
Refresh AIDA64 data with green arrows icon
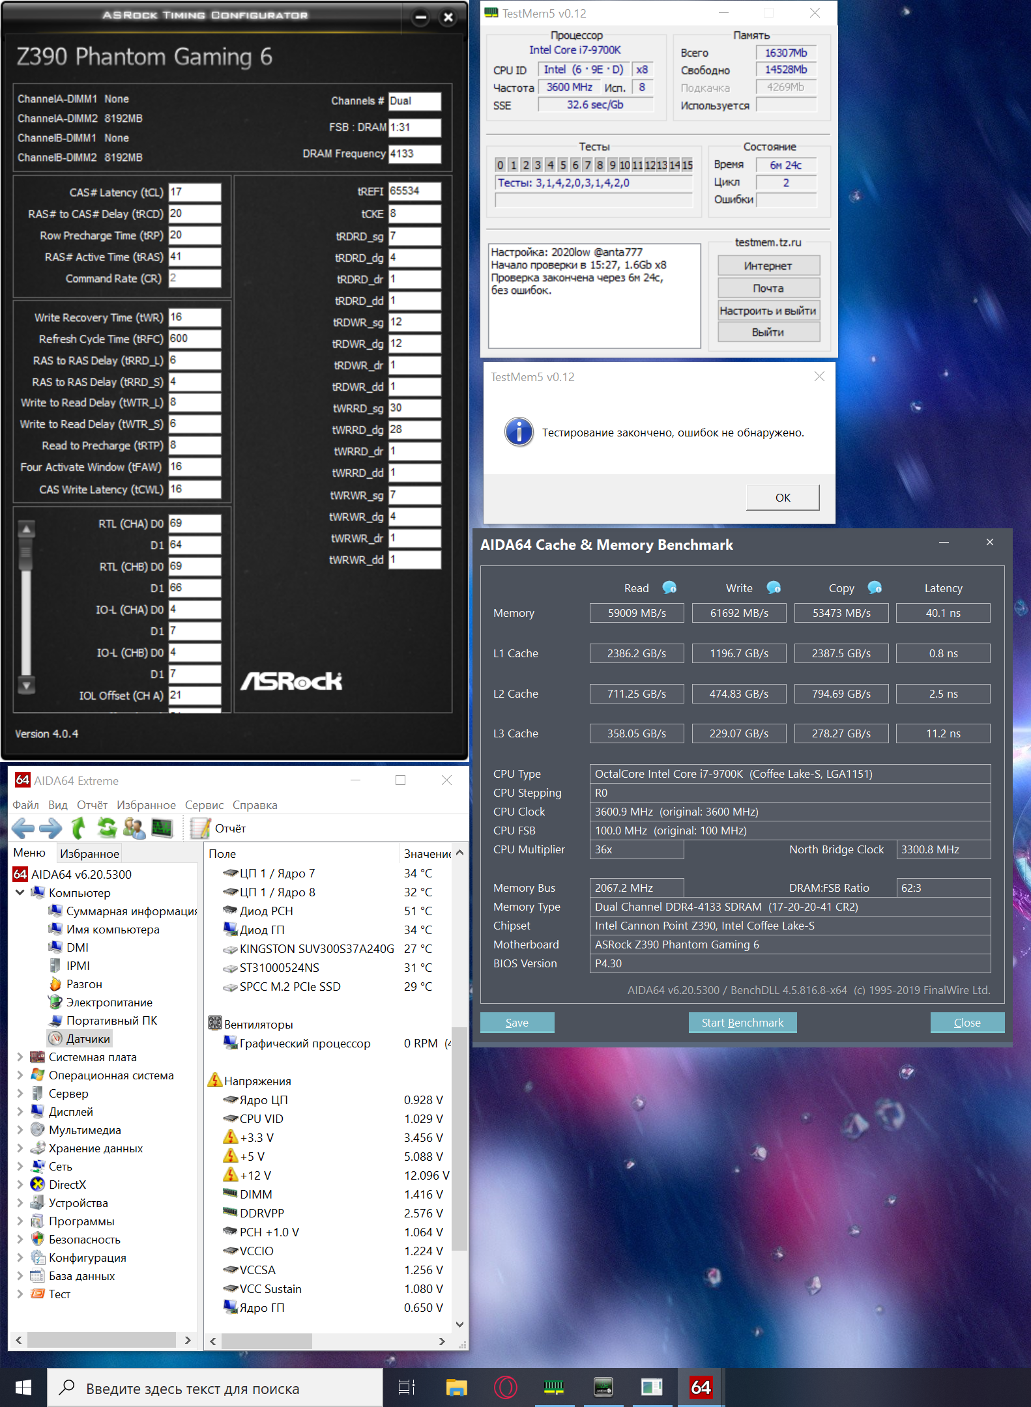pos(107,828)
